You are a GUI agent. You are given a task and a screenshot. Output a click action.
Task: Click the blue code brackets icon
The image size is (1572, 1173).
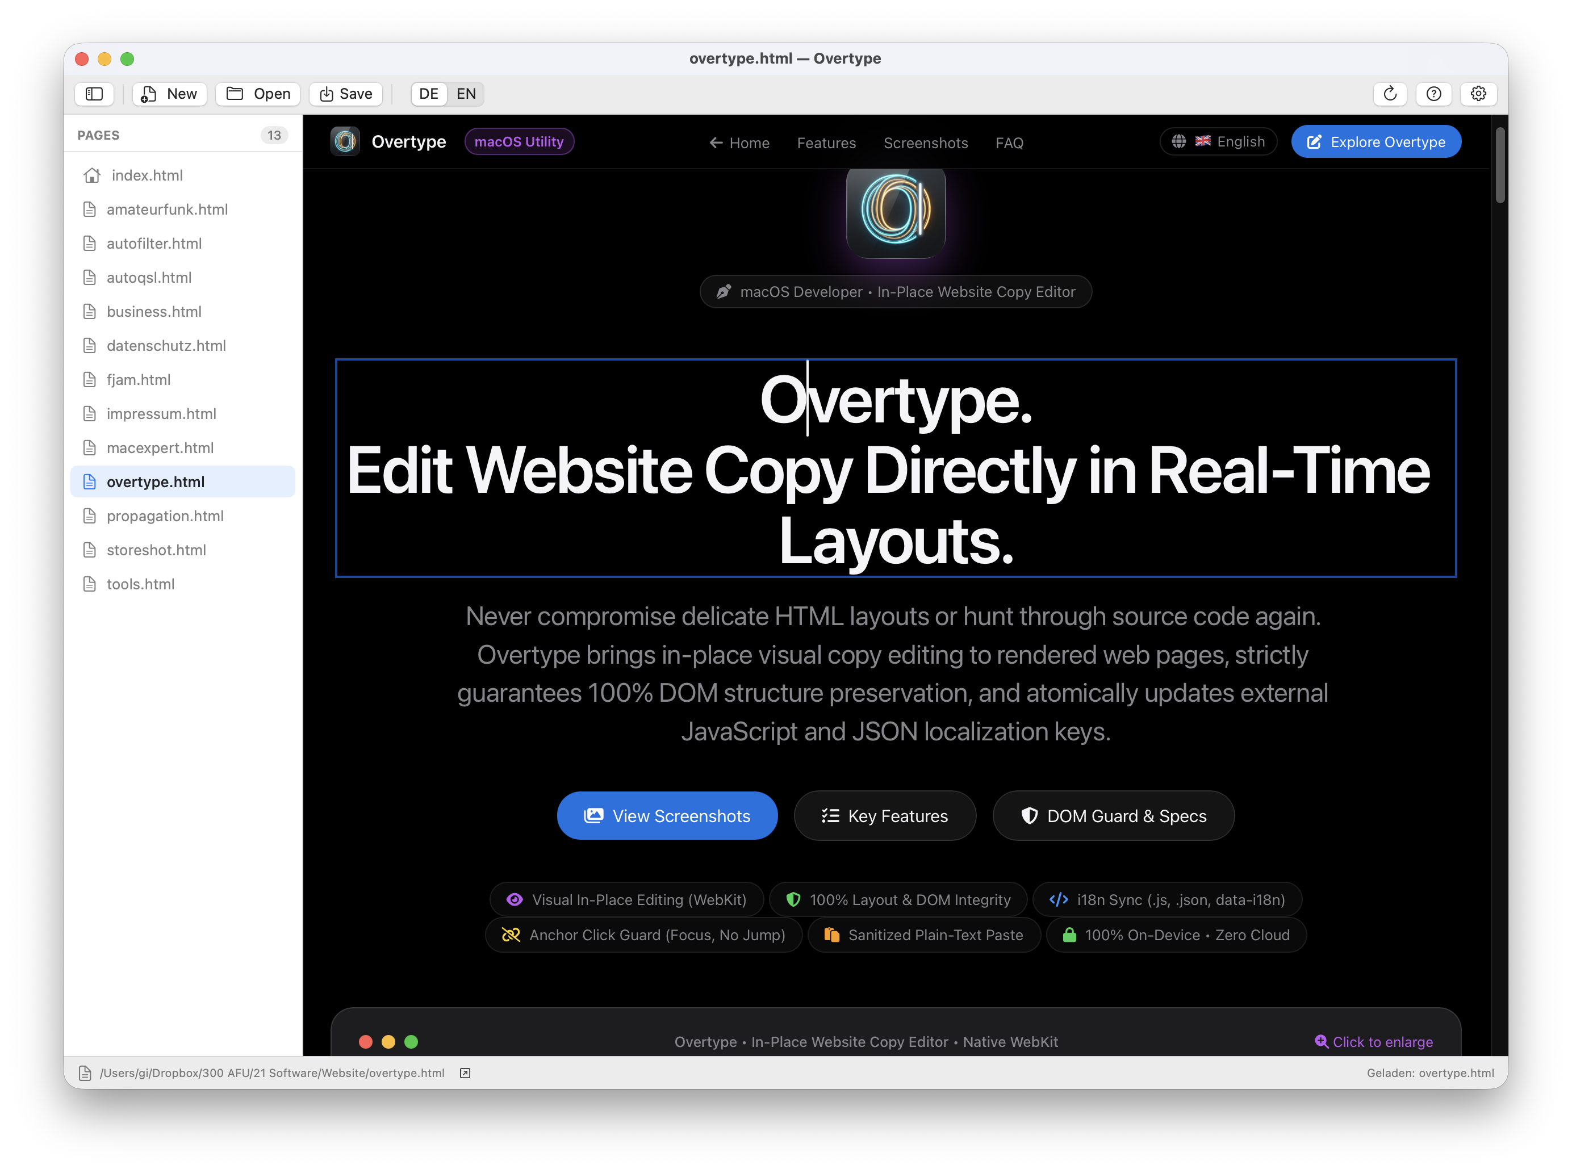coord(1059,900)
